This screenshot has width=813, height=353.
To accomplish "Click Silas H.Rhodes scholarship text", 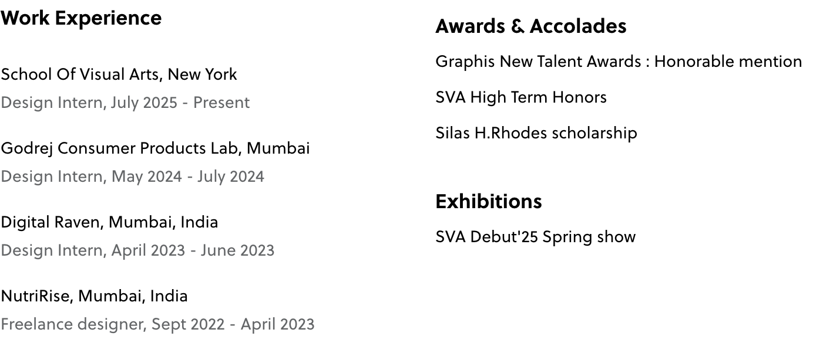I will (x=536, y=133).
